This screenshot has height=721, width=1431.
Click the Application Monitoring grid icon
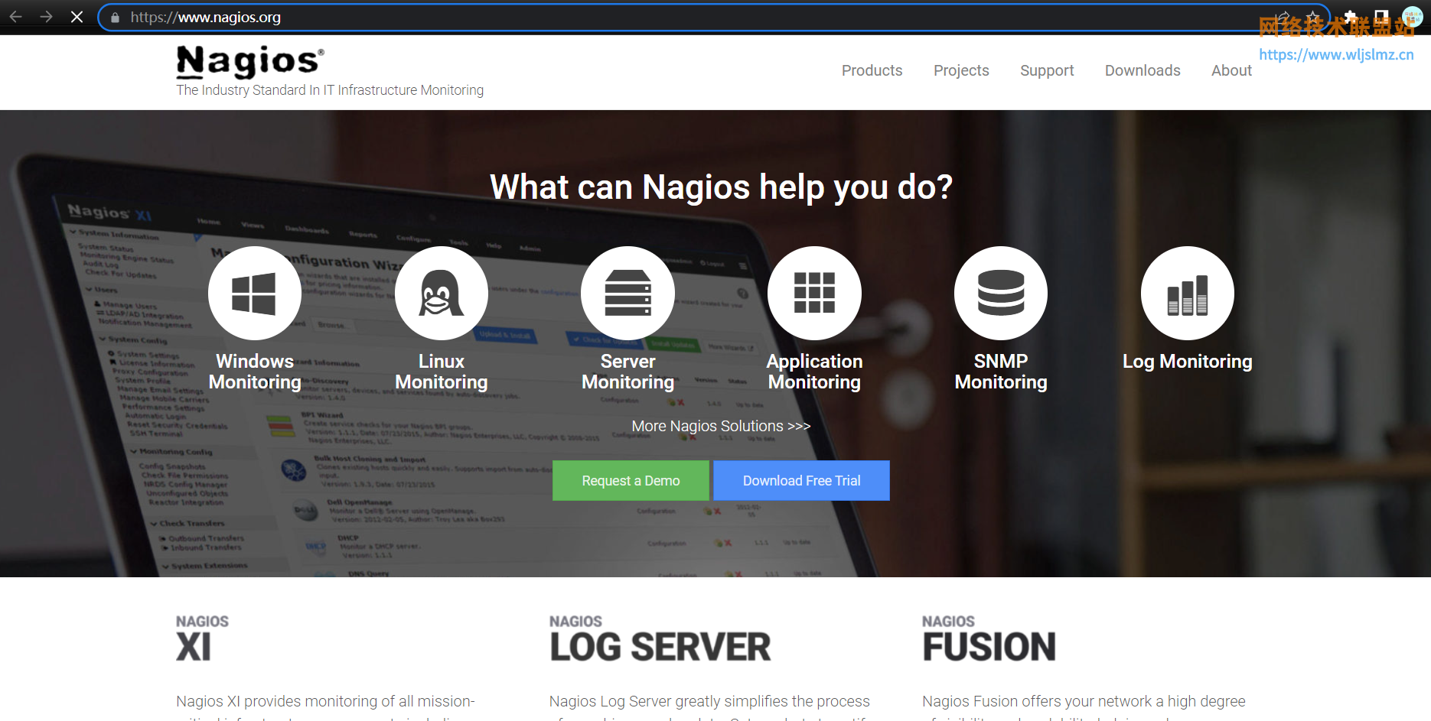pyautogui.click(x=814, y=293)
